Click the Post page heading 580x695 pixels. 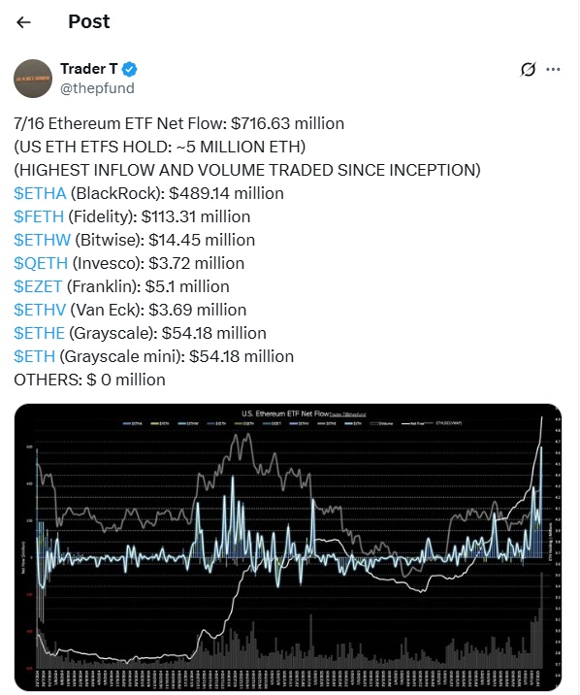click(89, 21)
